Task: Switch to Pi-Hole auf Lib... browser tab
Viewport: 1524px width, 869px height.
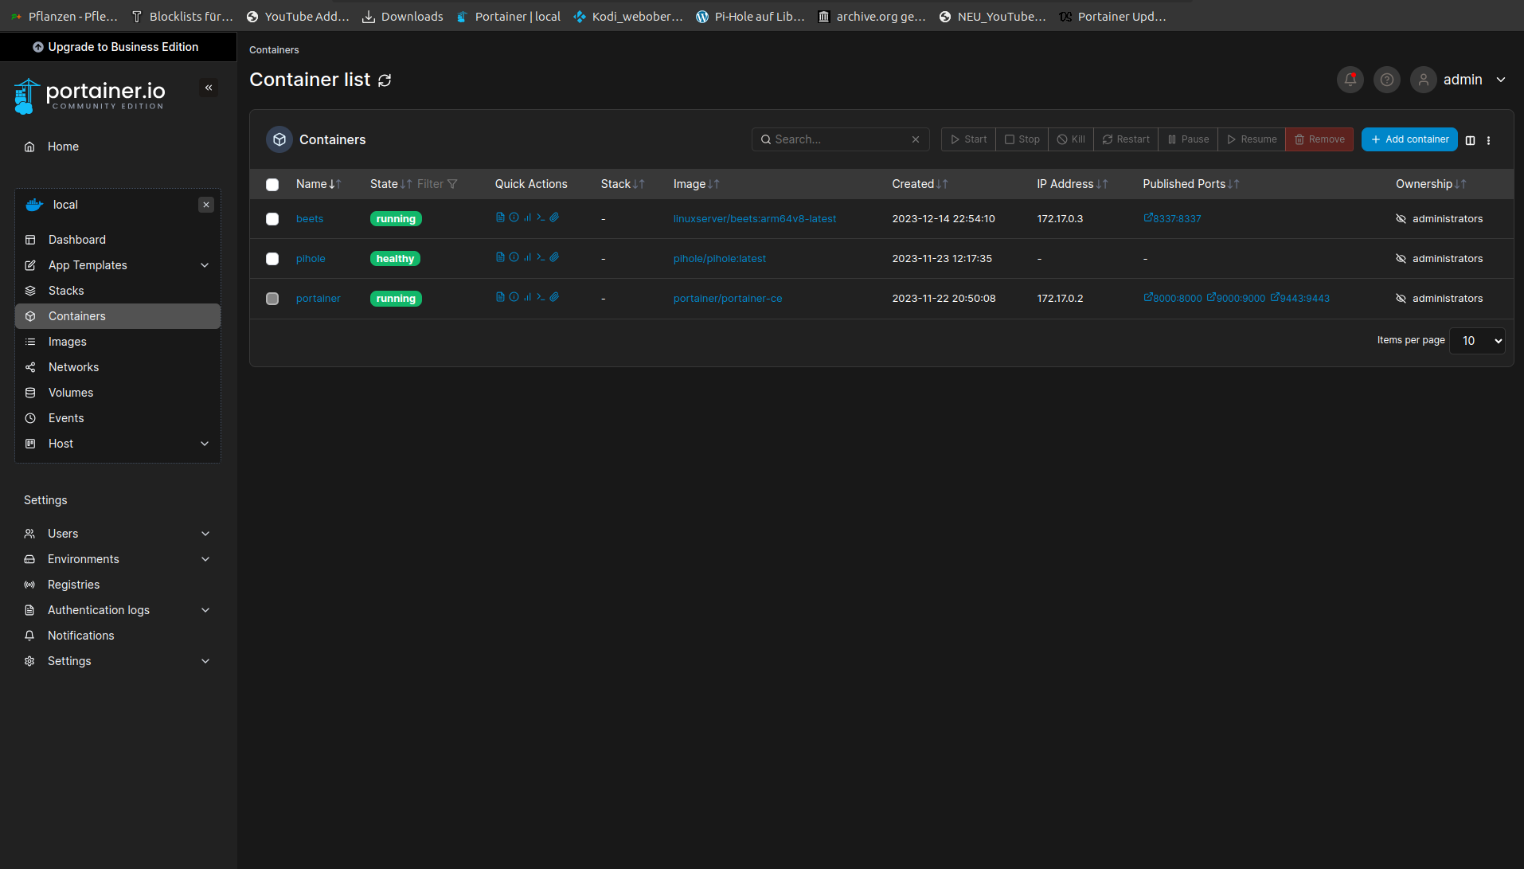Action: (751, 16)
